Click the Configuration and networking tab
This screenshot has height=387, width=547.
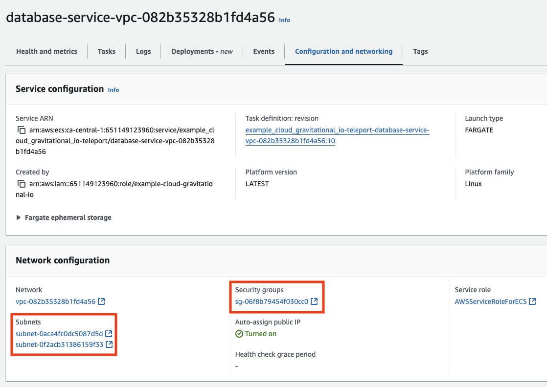click(x=343, y=51)
